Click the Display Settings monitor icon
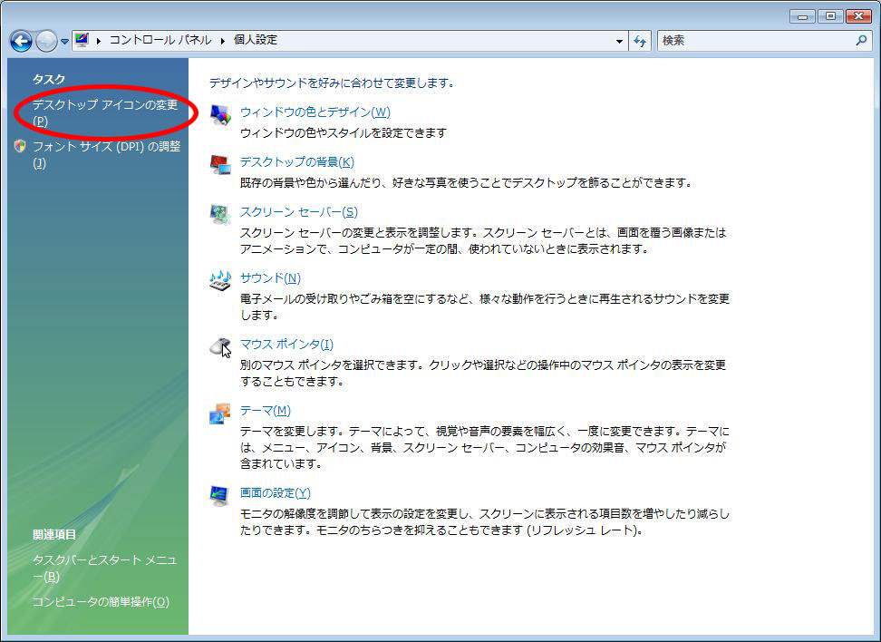The width and height of the screenshot is (881, 642). coord(220,495)
